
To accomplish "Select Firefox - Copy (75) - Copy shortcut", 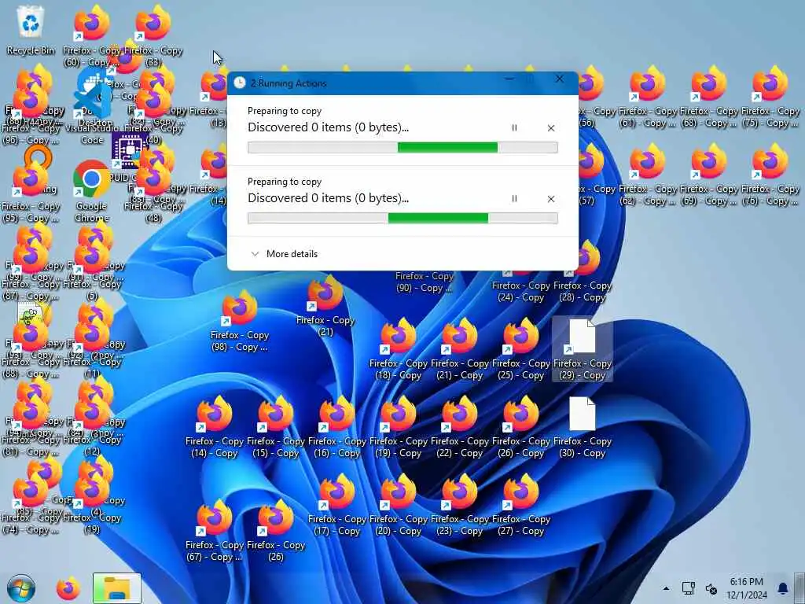I will click(770, 98).
